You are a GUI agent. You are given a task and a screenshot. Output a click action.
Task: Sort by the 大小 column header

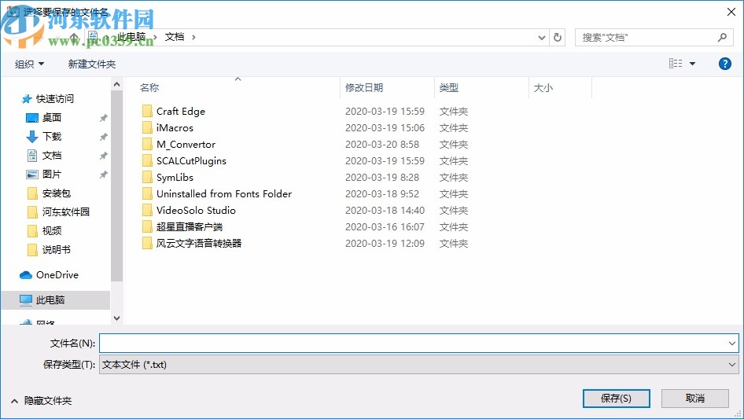tap(543, 88)
